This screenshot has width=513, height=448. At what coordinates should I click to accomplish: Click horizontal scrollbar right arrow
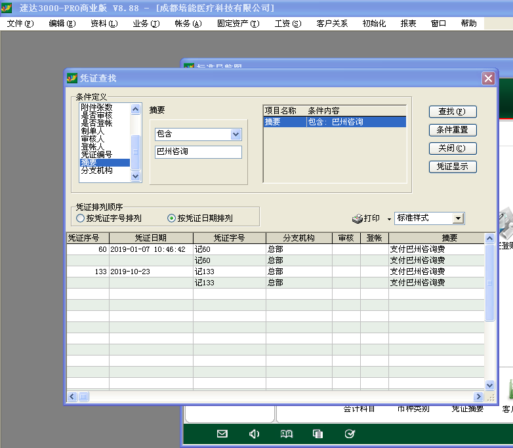coord(478,397)
